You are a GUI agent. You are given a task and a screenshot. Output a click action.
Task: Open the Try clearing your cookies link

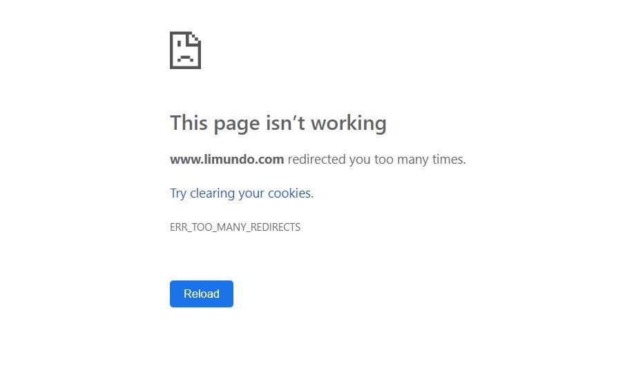tap(242, 193)
